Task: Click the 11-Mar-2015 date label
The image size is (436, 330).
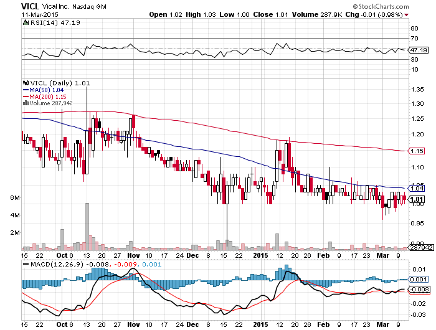Action: pos(40,14)
